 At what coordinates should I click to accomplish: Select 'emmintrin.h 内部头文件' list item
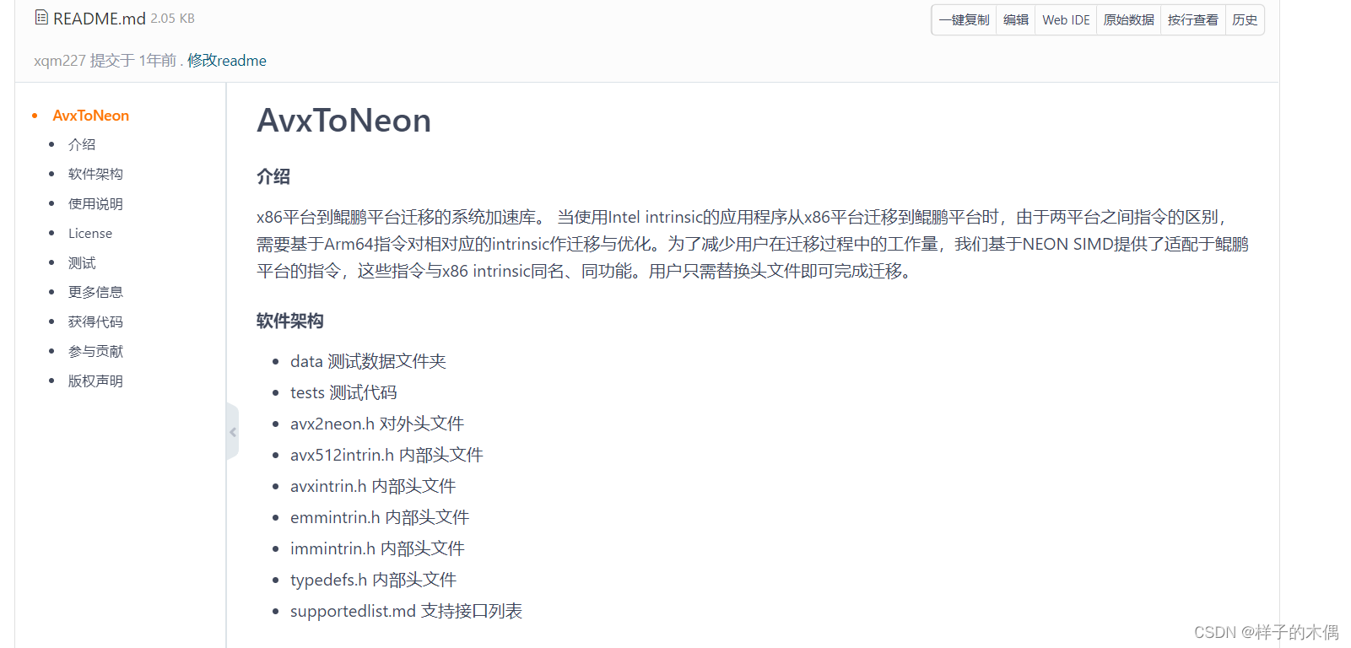pos(380,518)
